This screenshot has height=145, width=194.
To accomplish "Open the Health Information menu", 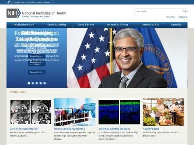I will [24, 25].
